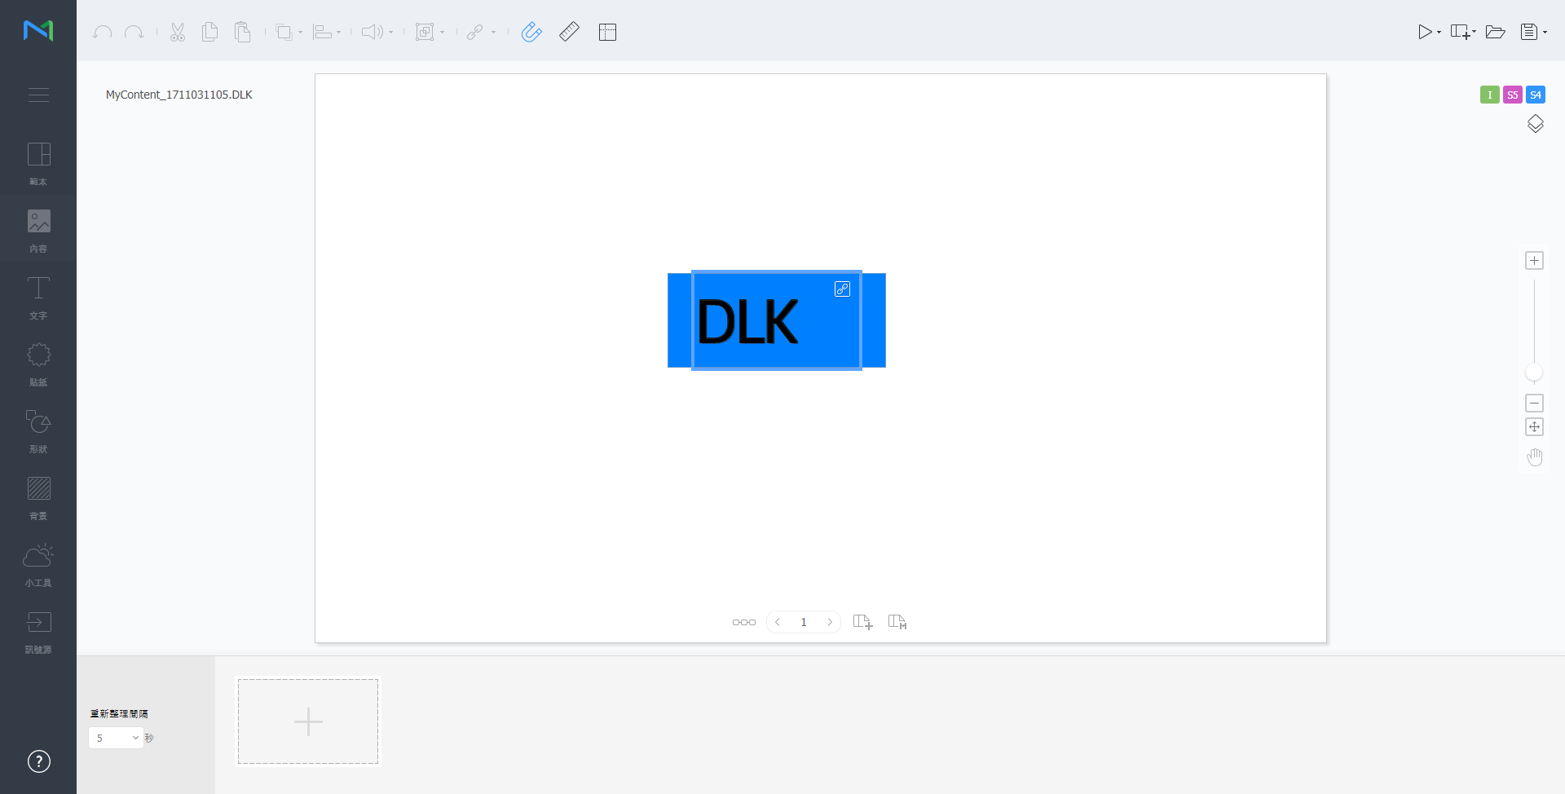The image size is (1565, 794).
Task: Open the 訊號源 input source panel
Action: 38,632
